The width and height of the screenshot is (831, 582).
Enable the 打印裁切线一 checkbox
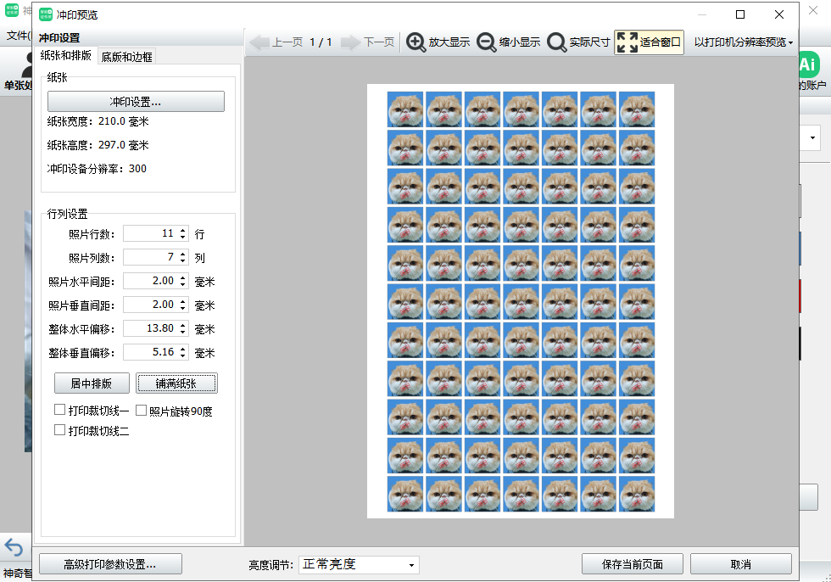[60, 411]
